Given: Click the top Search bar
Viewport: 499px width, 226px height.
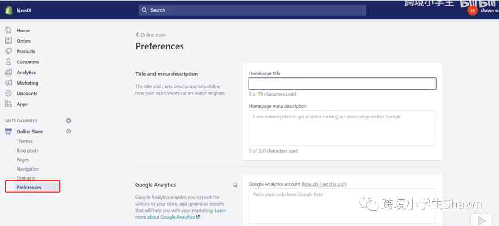Looking at the screenshot, I should [252, 10].
